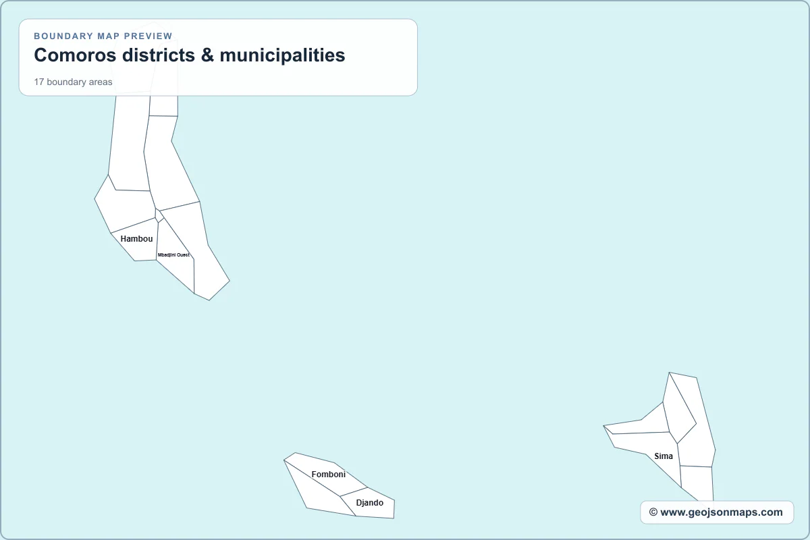Click the Comoros districts & municipalities title
This screenshot has width=810, height=540.
click(x=190, y=55)
